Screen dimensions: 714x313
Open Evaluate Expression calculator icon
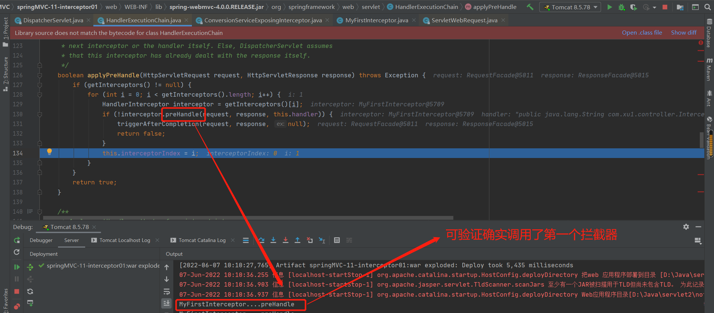tap(337, 240)
